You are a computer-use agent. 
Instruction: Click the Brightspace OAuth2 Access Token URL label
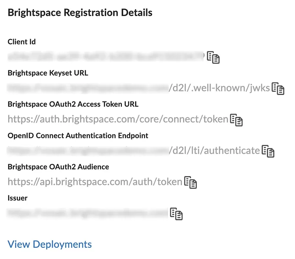click(x=73, y=104)
